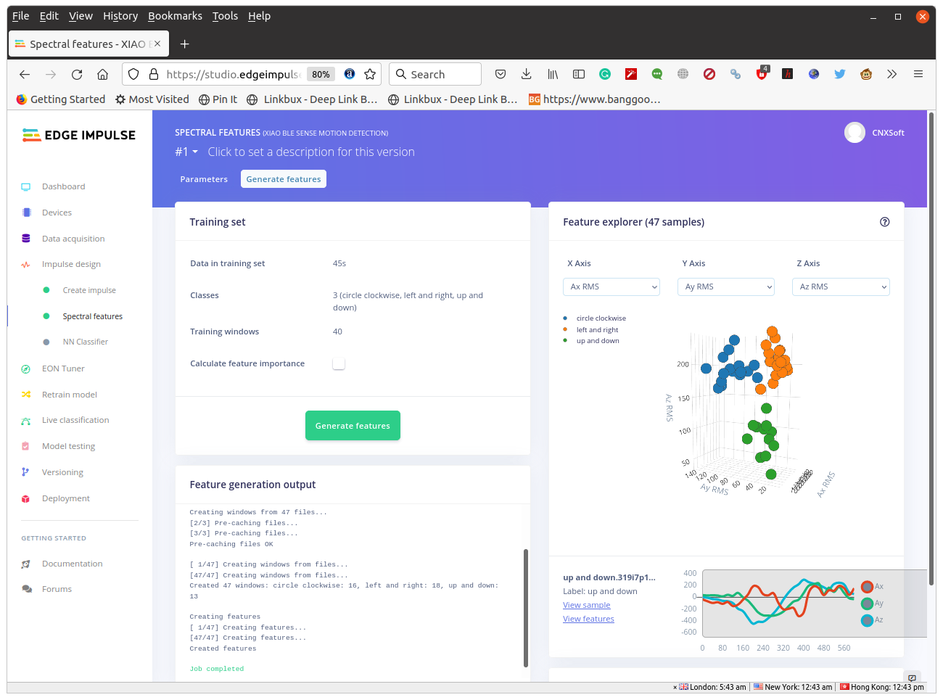Select the Generate features tab
Screen dimensions: 943x700
click(x=284, y=179)
